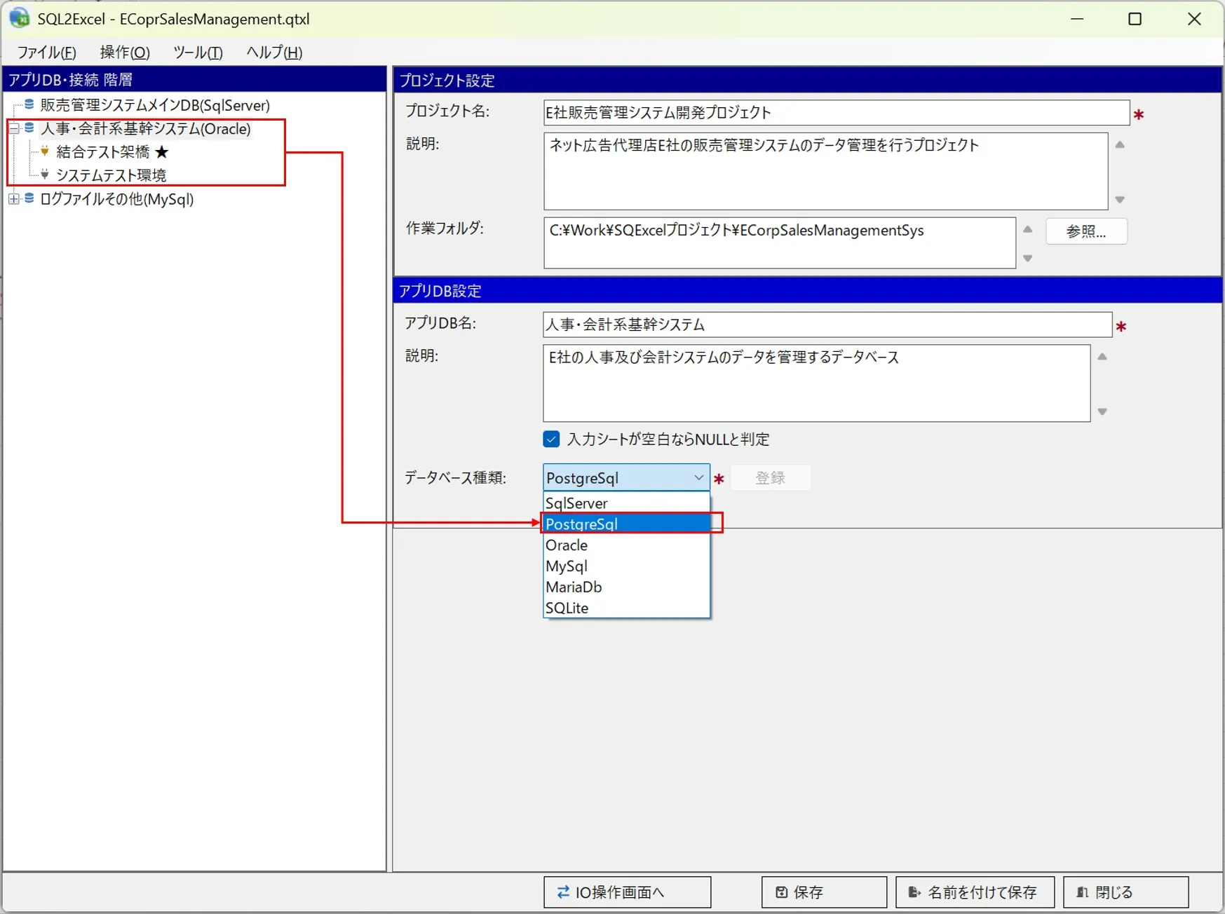Open the 操作(O) menu

click(125, 52)
